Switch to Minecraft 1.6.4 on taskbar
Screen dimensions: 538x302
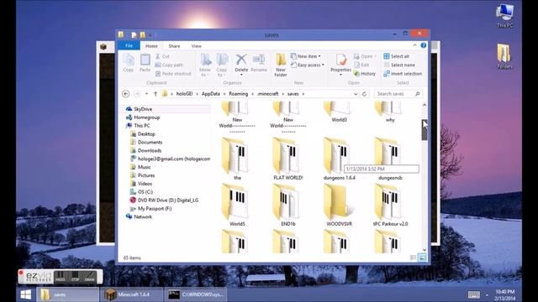click(x=131, y=294)
